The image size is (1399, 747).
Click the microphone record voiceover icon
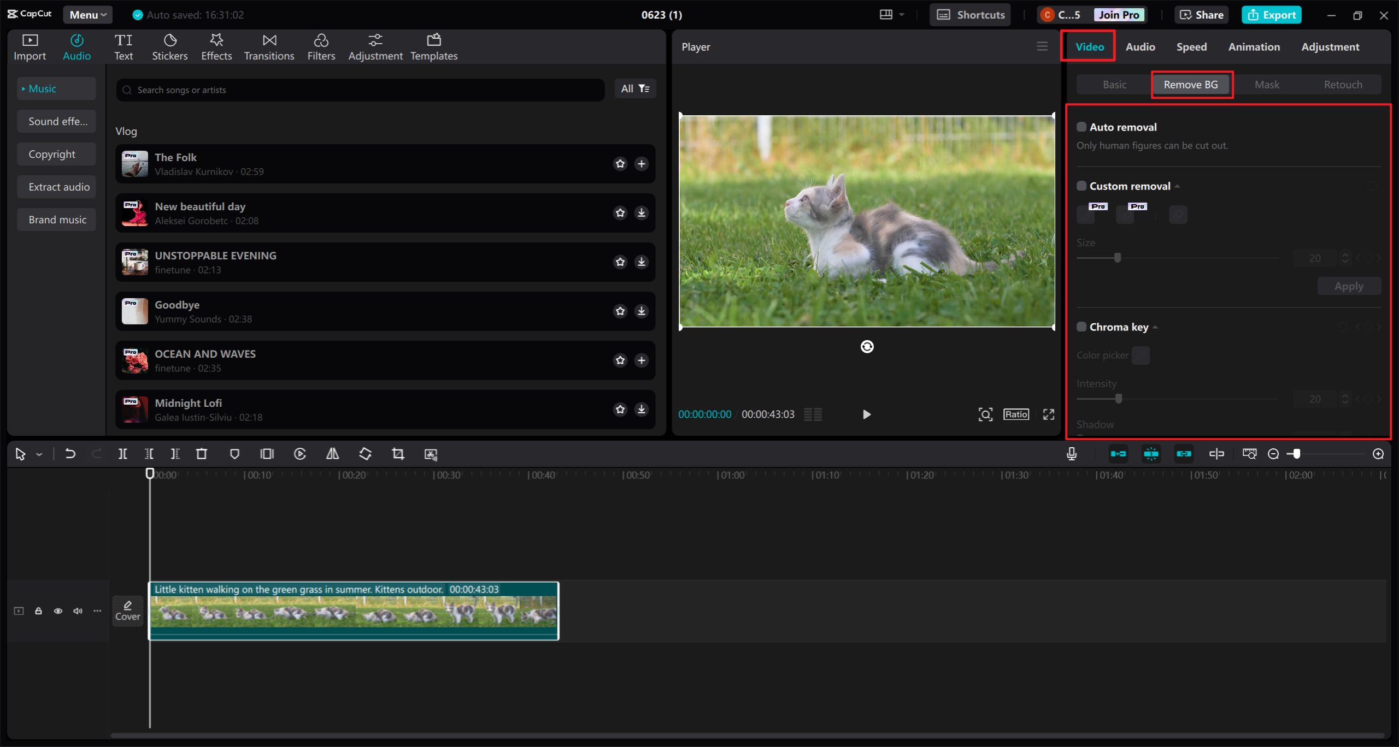pos(1072,454)
